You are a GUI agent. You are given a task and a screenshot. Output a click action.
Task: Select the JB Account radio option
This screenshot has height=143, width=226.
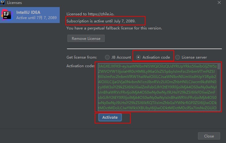point(107,57)
